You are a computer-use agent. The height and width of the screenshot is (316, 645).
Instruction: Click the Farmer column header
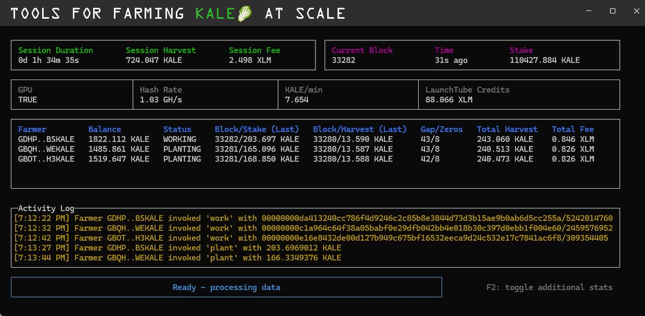(32, 129)
